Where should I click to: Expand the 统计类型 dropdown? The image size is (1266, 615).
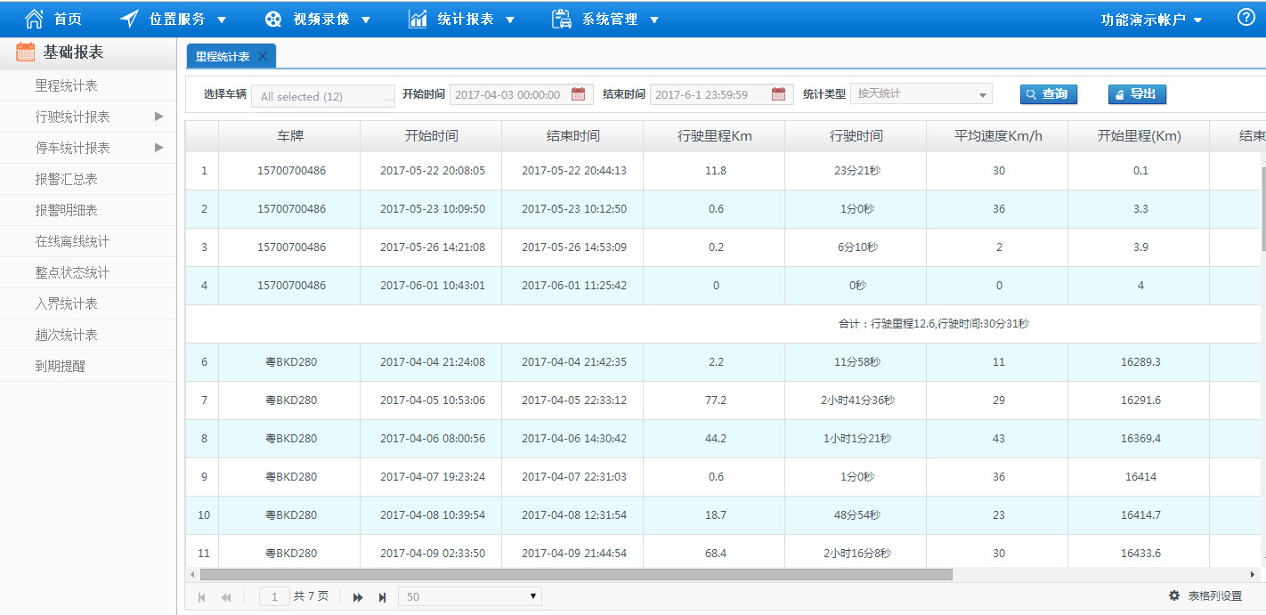tap(982, 94)
